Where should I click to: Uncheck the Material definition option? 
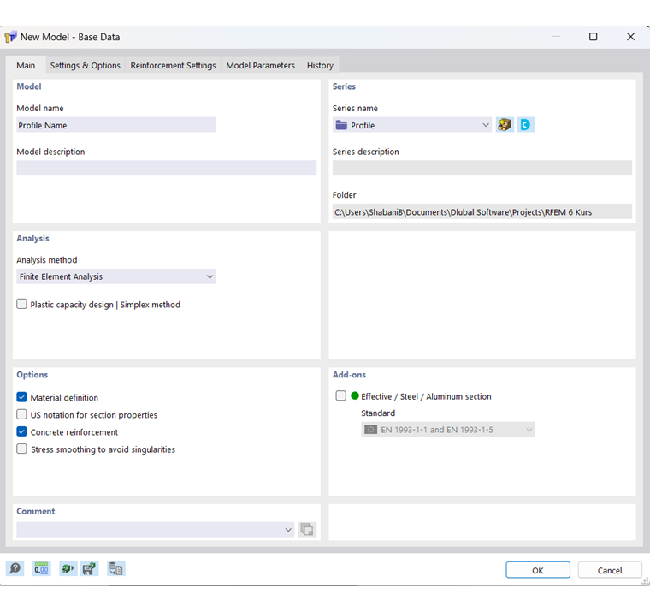pyautogui.click(x=22, y=397)
